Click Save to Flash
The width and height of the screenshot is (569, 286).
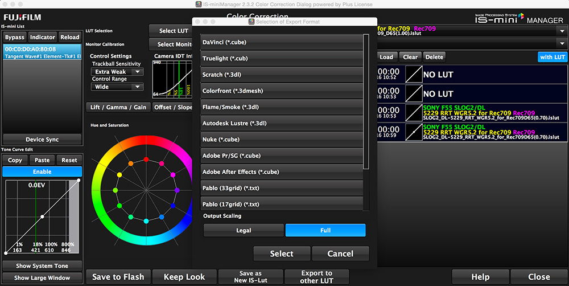click(118, 277)
